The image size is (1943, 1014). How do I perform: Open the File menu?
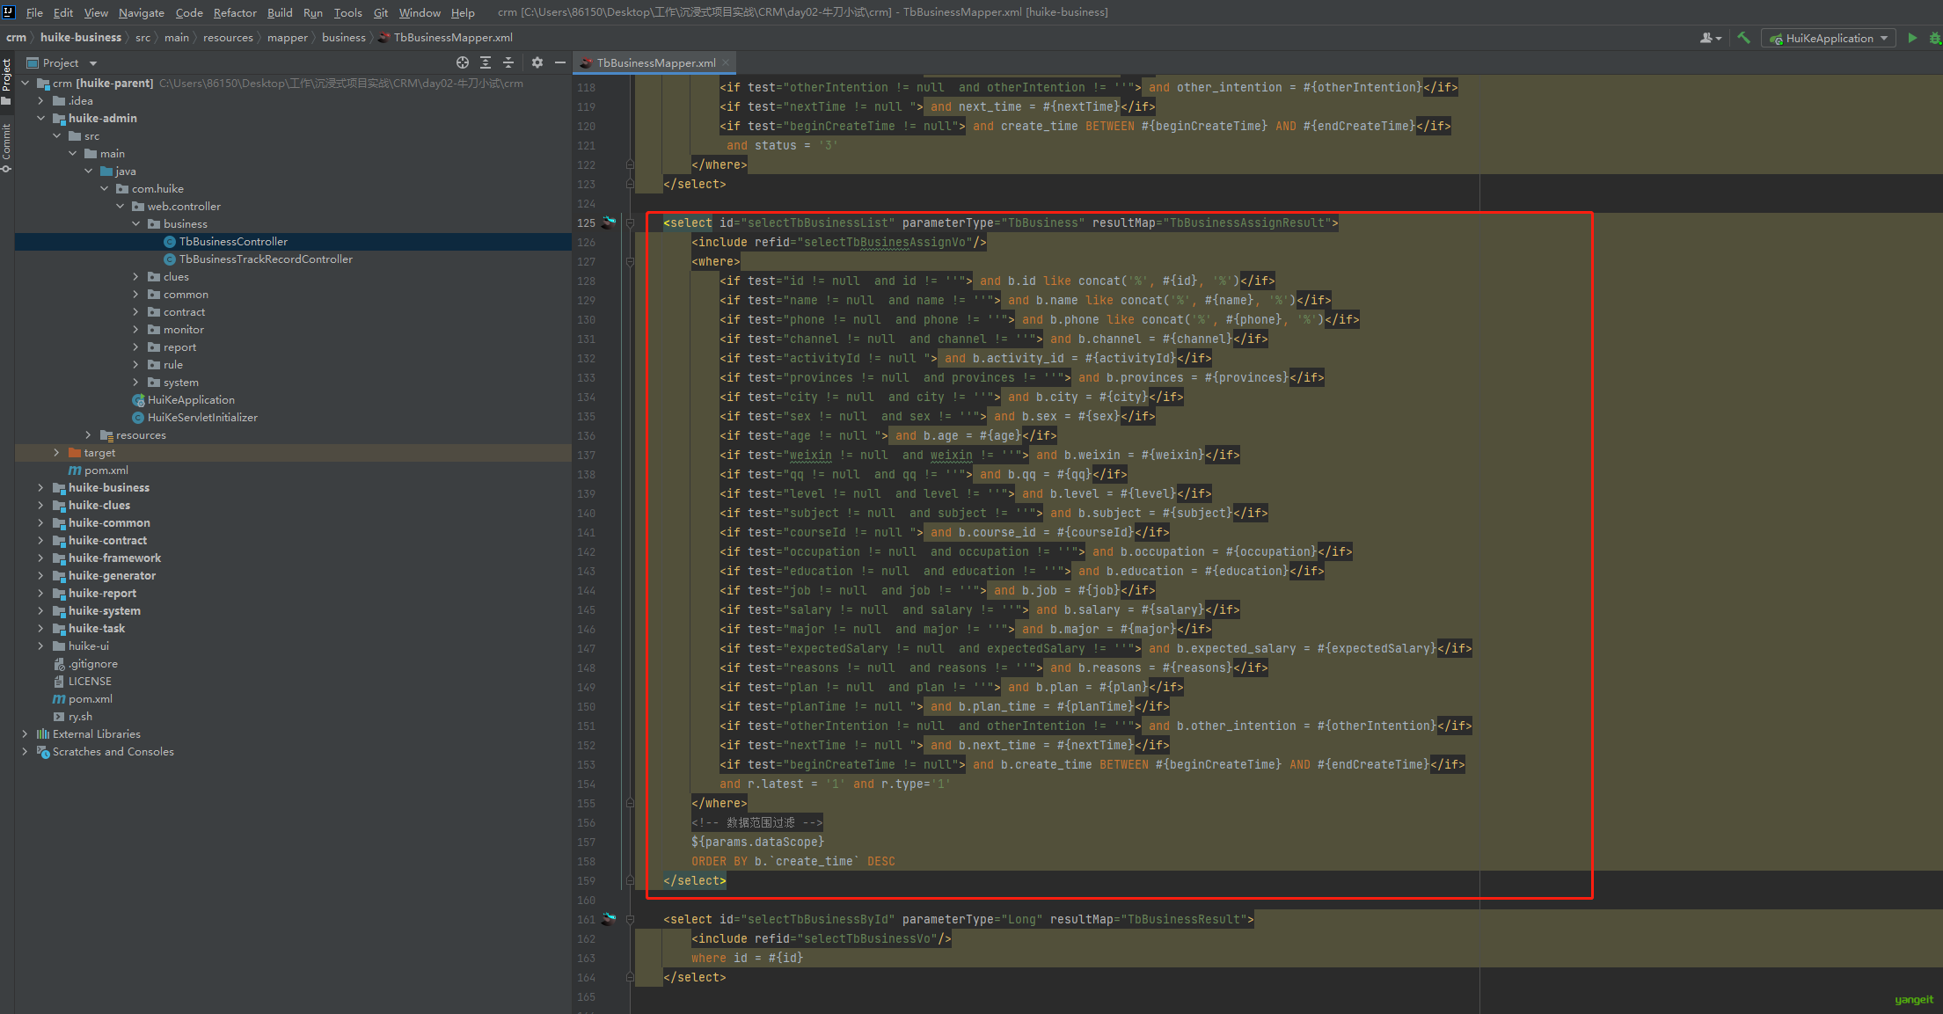[34, 12]
